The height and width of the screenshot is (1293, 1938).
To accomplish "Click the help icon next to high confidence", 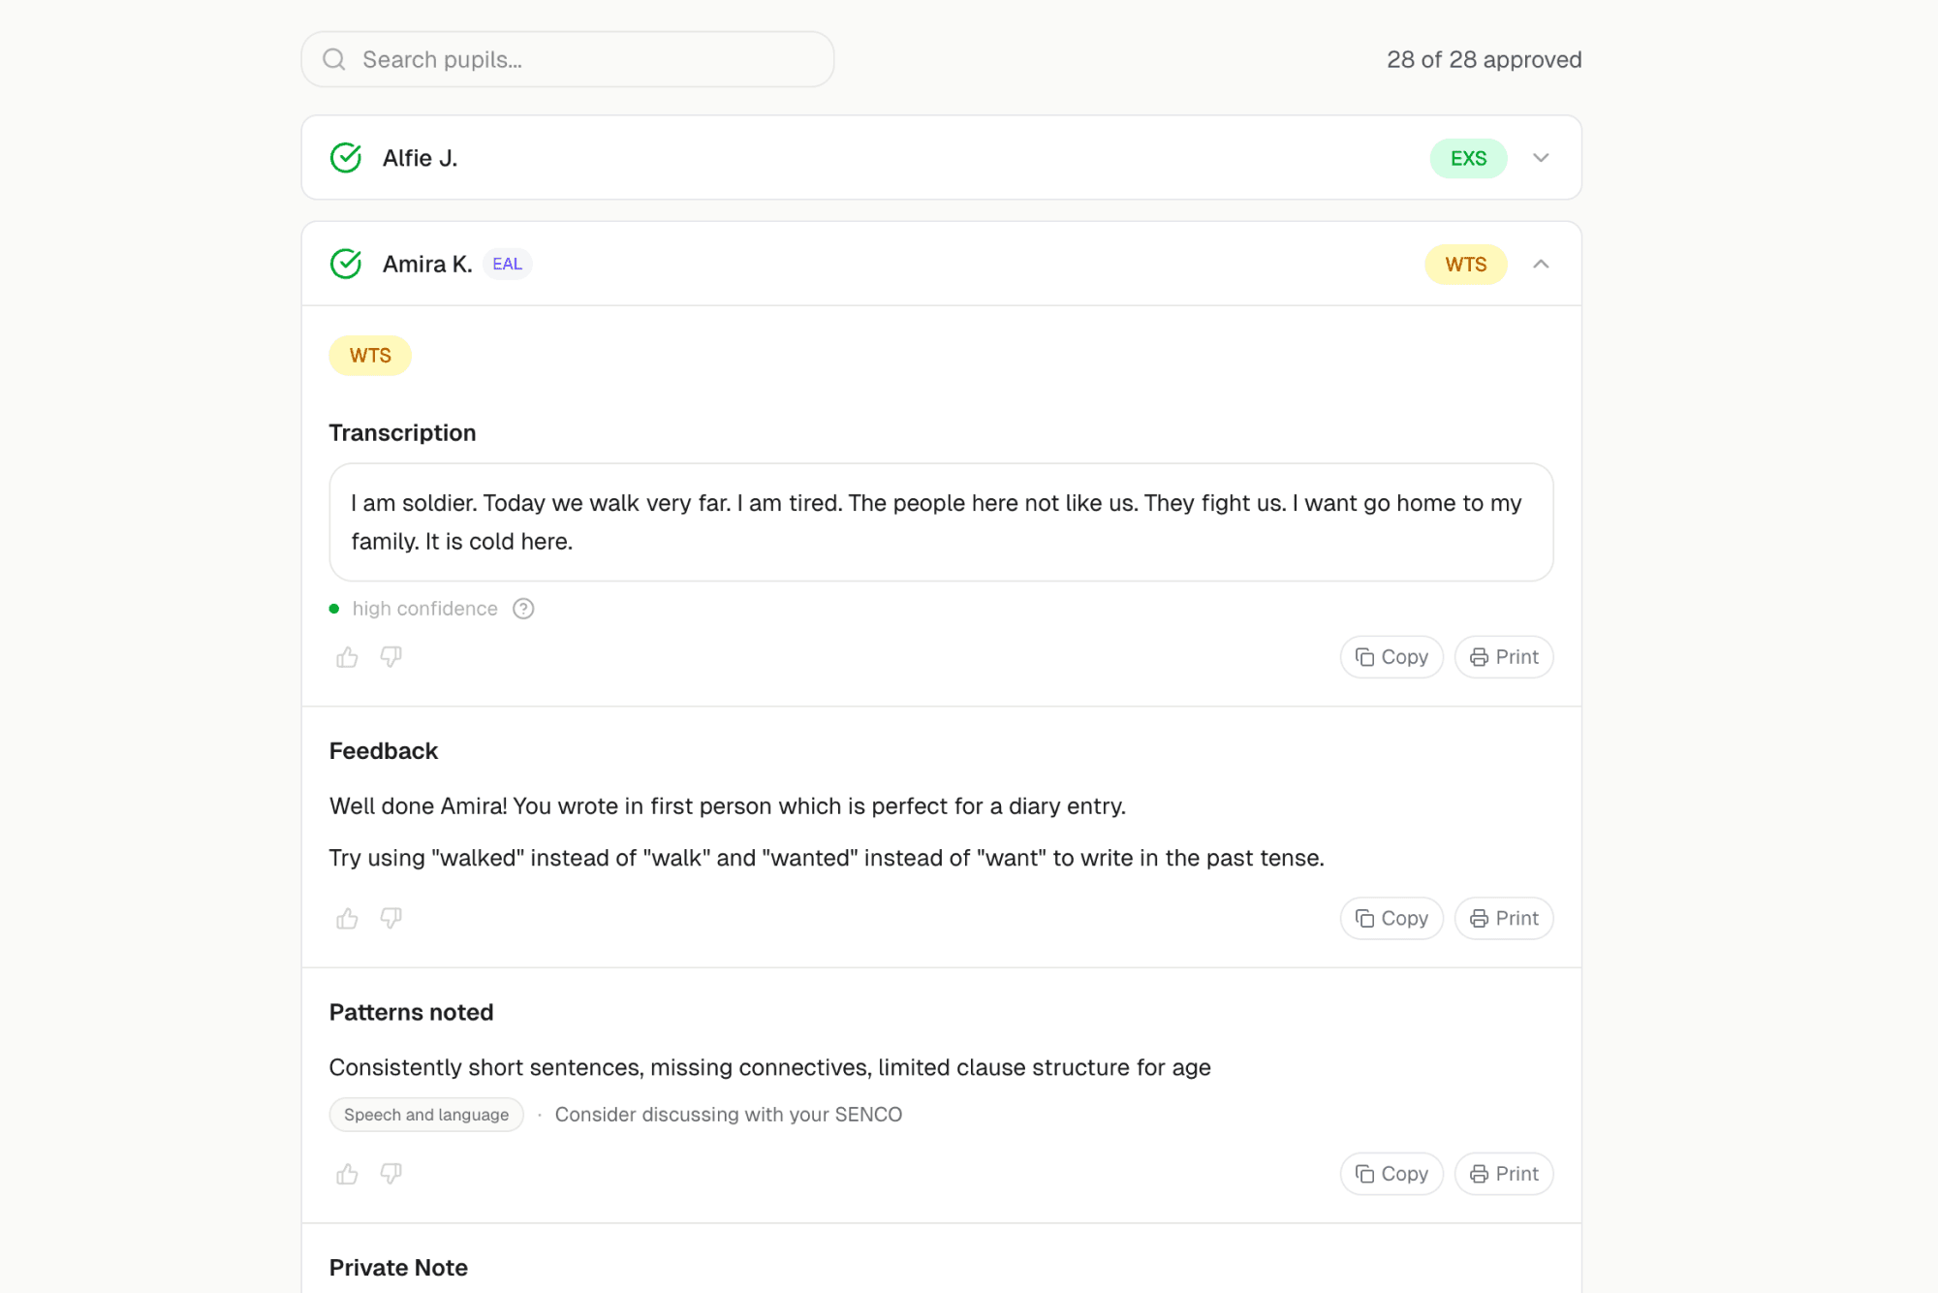I will tap(523, 609).
